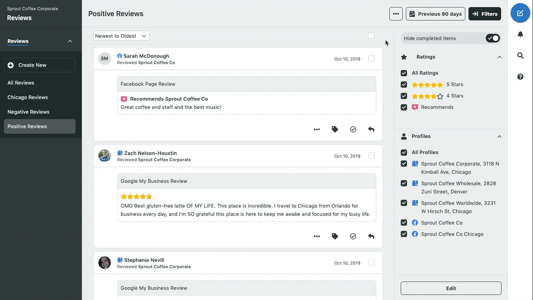Click the search magnifier icon
Image resolution: width=533 pixels, height=300 pixels.
[520, 56]
